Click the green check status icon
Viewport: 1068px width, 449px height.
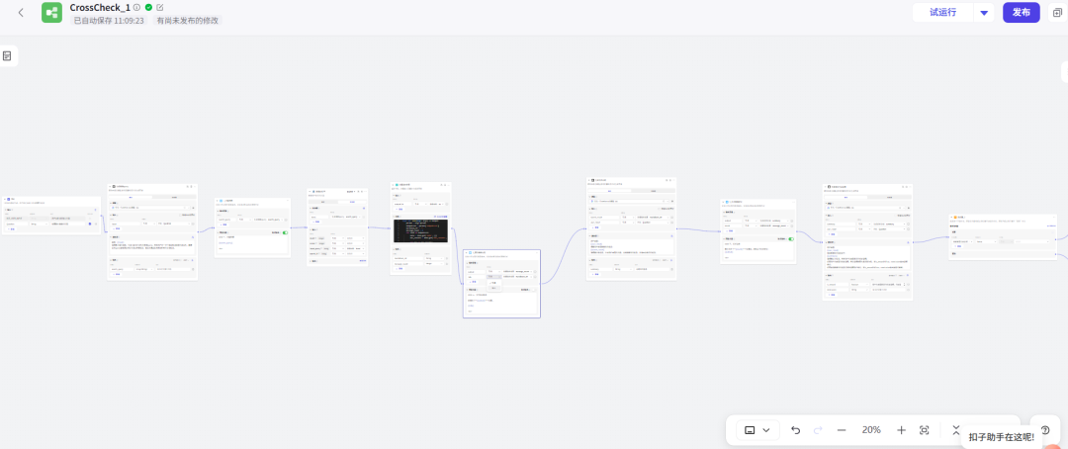click(148, 8)
